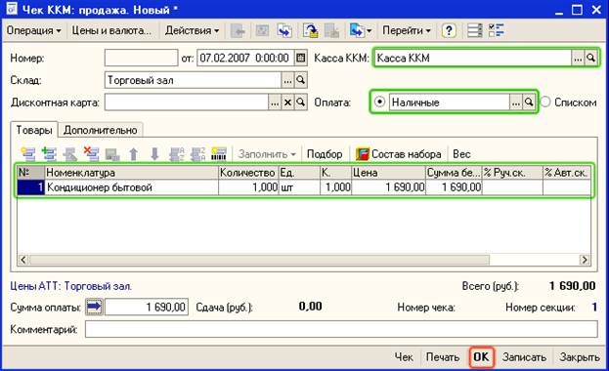Viewport: 609px width, 371px height.
Task: Open the calendar picker next to the date
Action: (301, 58)
